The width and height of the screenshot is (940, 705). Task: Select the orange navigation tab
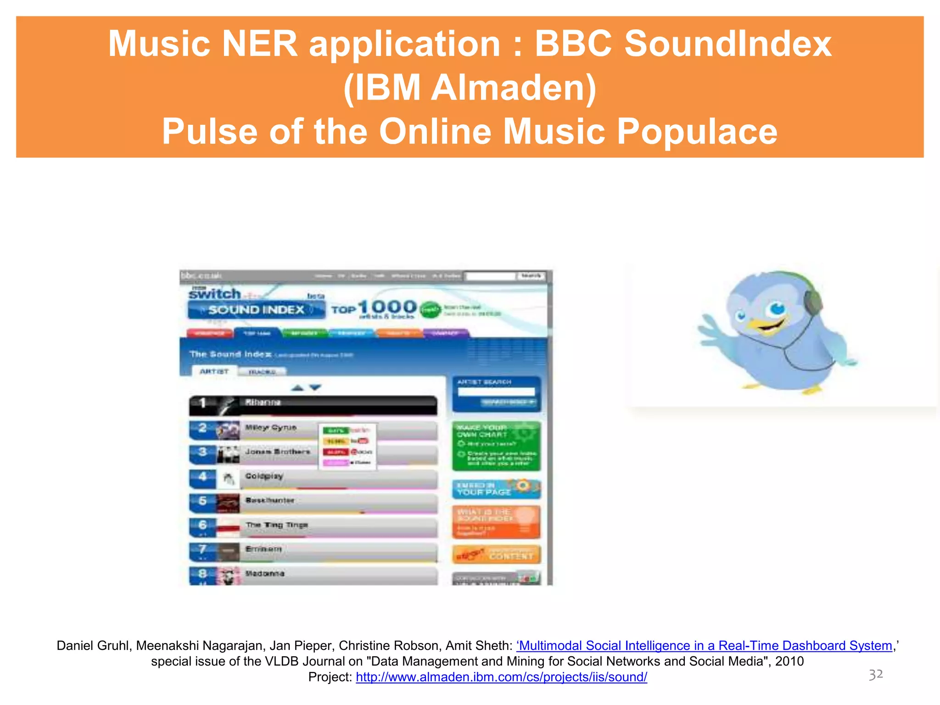(398, 333)
